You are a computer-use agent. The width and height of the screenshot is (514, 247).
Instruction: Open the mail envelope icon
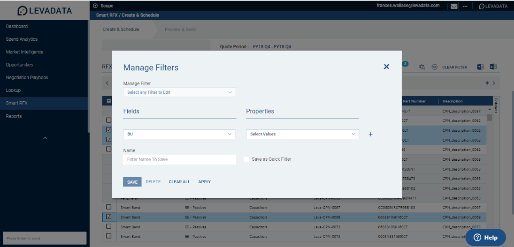(x=454, y=6)
